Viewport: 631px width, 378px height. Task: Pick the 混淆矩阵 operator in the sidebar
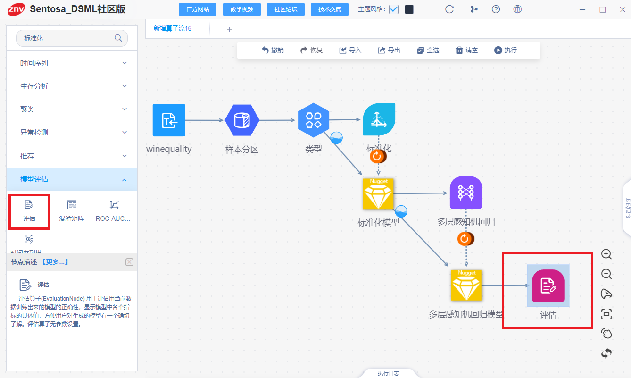[72, 210]
